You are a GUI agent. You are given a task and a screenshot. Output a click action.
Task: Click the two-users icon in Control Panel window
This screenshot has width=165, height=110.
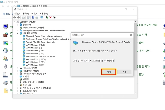point(5,59)
